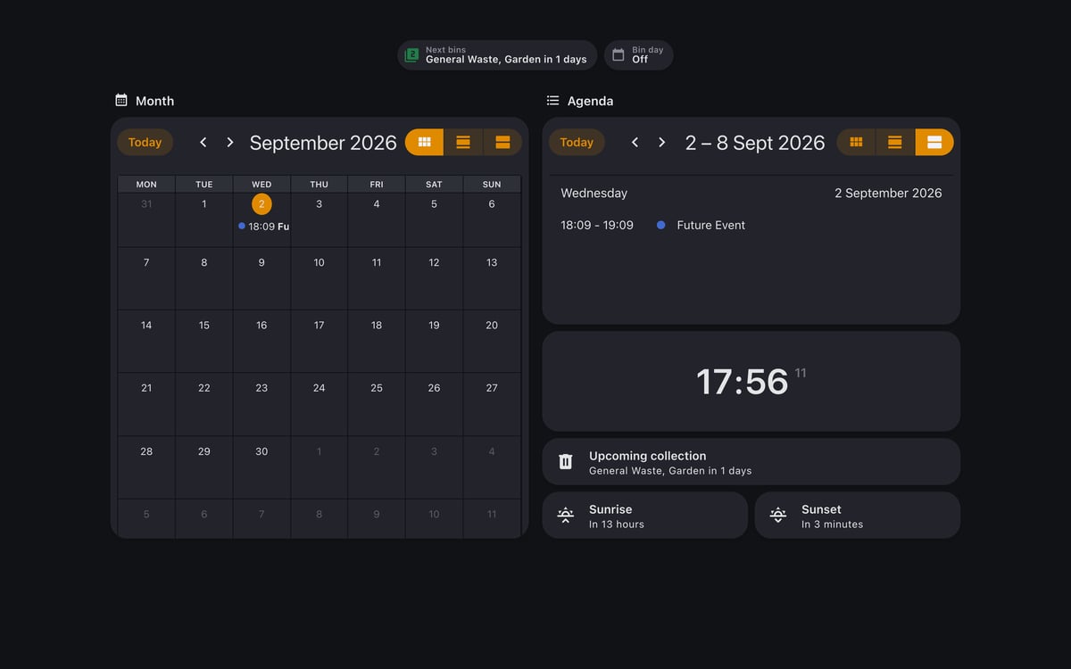Click the Sunset icon
Screen dimensions: 1071x669
click(778, 515)
